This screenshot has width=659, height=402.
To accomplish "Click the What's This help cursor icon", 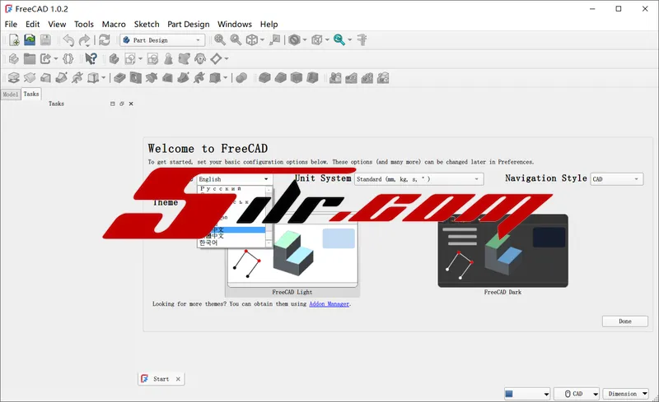I will tap(91, 58).
